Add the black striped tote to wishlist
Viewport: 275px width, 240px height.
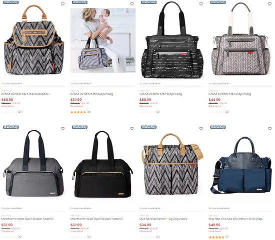[201, 4]
